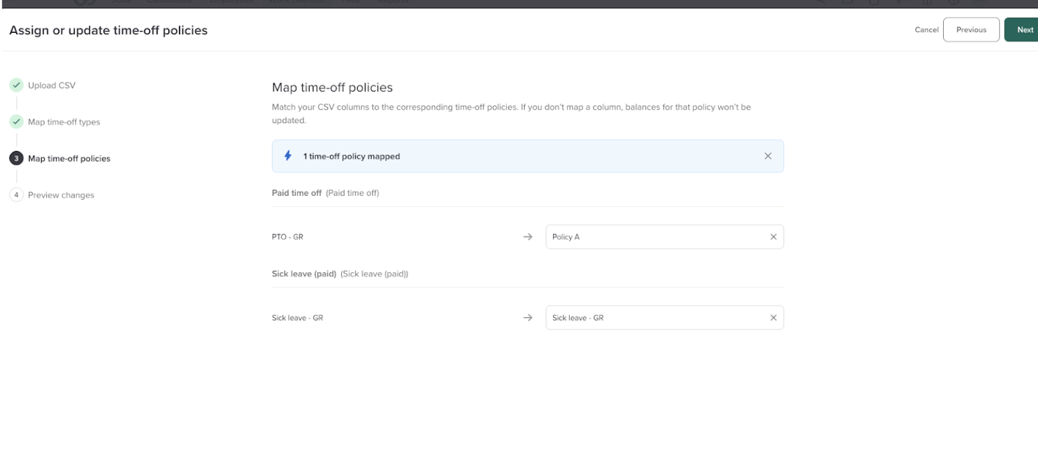The height and width of the screenshot is (470, 1038).
Task: Select the Map time-off types step label
Action: click(64, 122)
